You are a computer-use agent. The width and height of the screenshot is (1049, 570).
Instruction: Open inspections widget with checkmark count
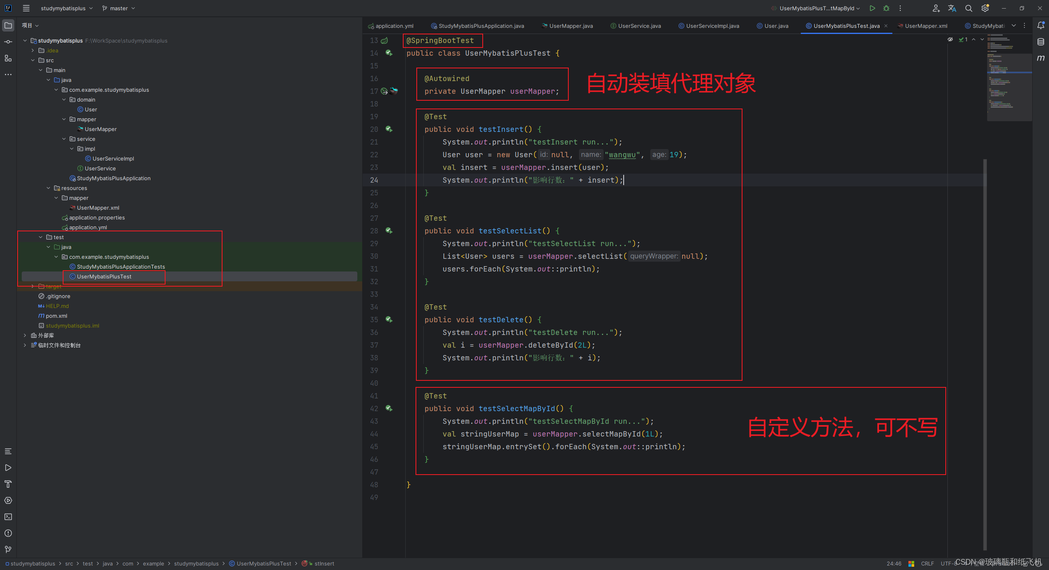tap(963, 39)
